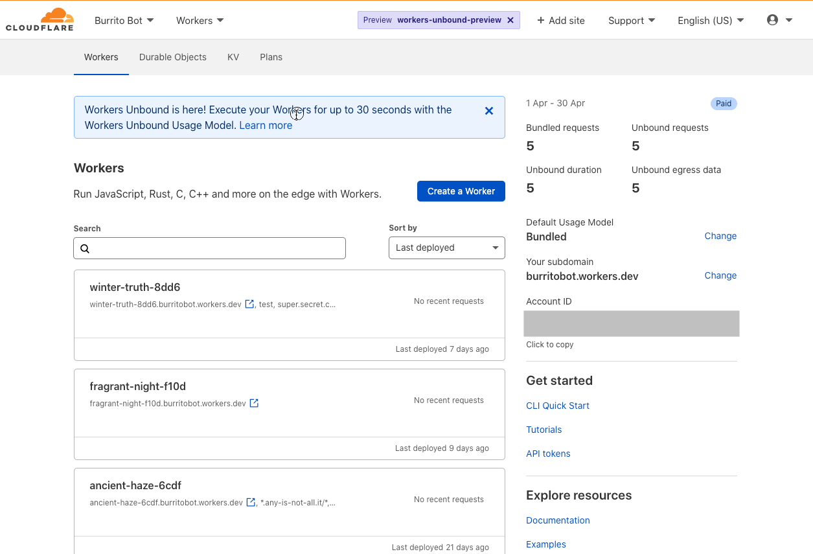Click ancient-haze-6cdf.burritobot.workers.dev URL text
Screen dimensions: 813x554
(x=166, y=502)
